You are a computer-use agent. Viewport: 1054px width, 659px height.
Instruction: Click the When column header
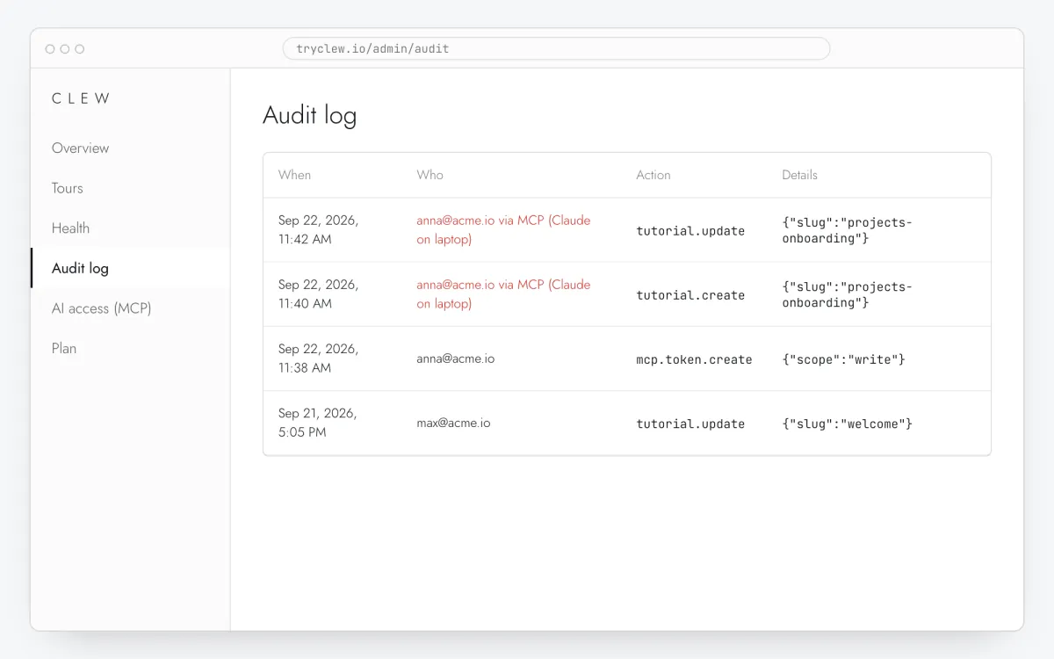294,175
